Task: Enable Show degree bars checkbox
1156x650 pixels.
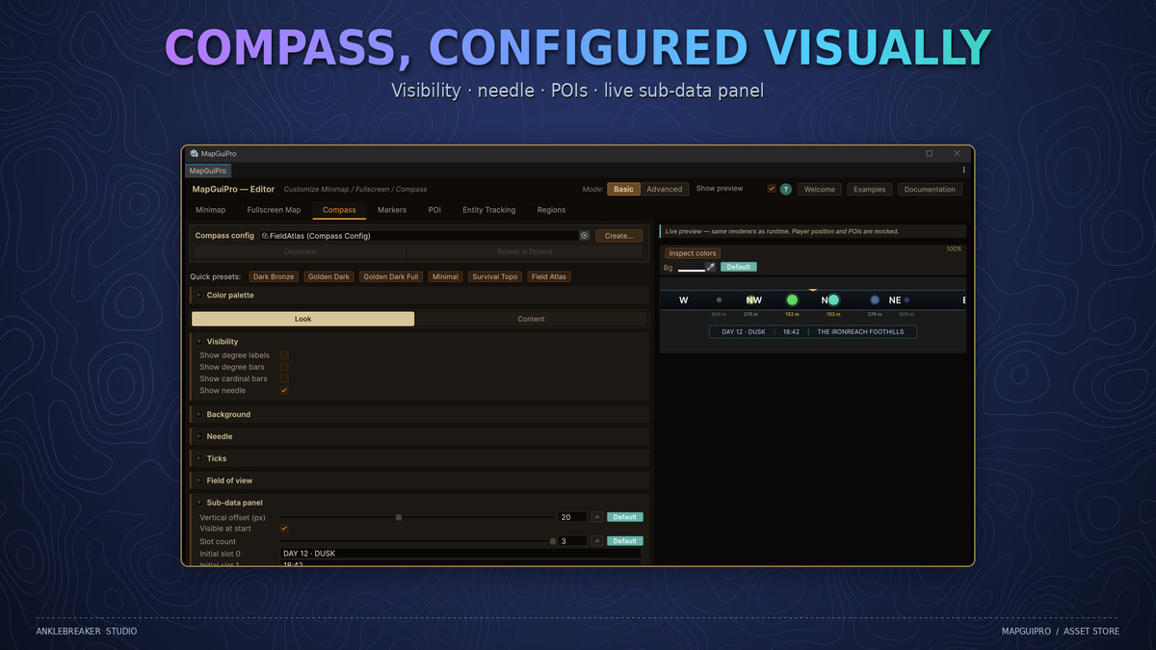Action: pos(284,367)
